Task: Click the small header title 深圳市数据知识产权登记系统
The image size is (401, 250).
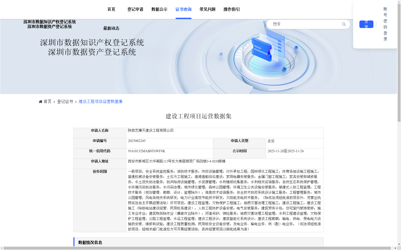Action: click(50, 22)
